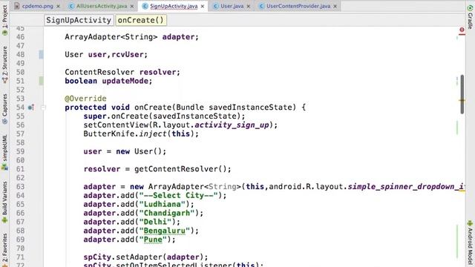Close the User.java tab
The width and height of the screenshot is (475, 267).
click(x=249, y=6)
